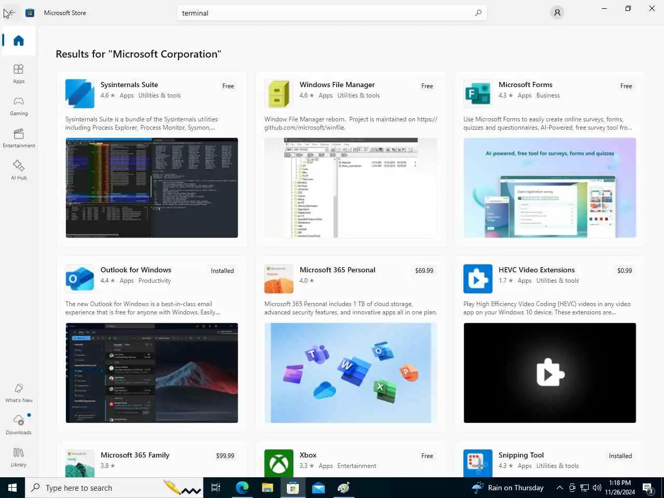Open What's New in sidebar

tap(19, 393)
